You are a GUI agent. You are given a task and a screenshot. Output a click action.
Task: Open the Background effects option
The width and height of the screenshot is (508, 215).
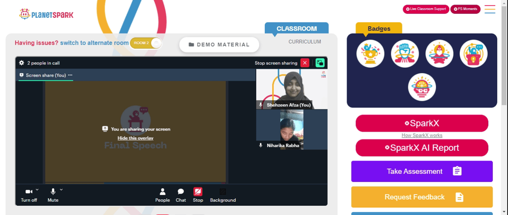click(x=223, y=195)
